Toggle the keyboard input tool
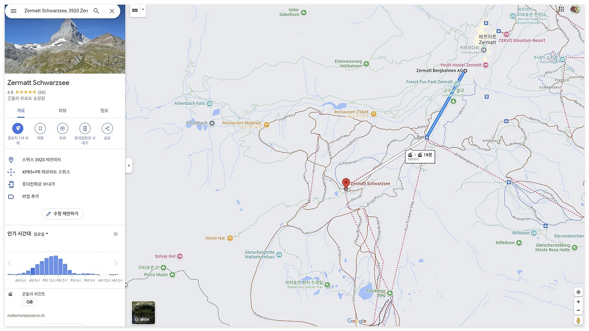 135,10
